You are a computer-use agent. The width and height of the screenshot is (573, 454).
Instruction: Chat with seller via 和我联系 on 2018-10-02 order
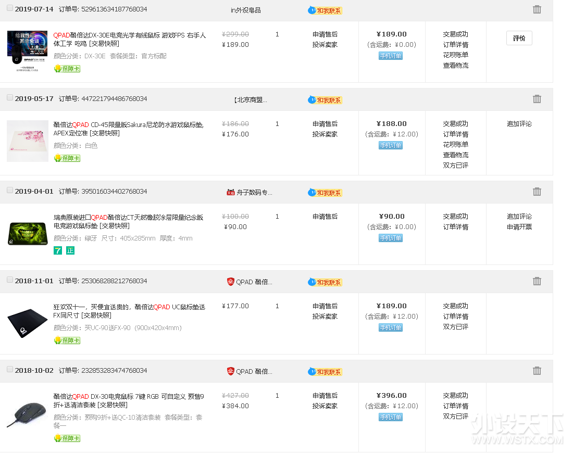pyautogui.click(x=325, y=371)
